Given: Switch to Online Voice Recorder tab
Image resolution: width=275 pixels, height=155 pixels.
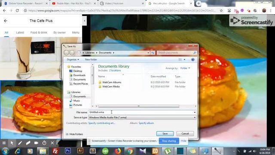Looking at the screenshot, I should 25,3.
